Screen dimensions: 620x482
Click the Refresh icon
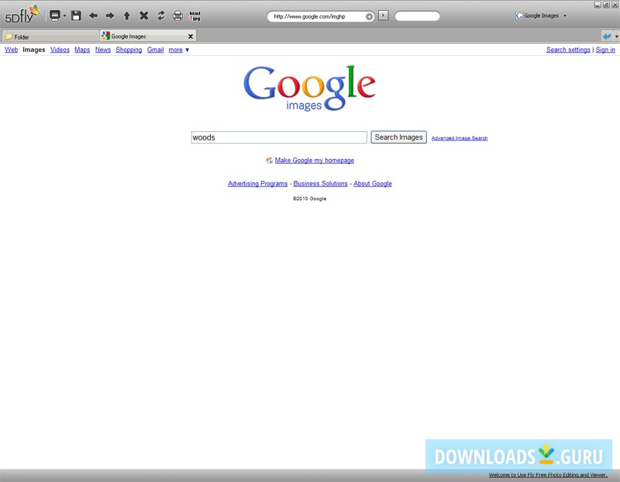coord(160,15)
